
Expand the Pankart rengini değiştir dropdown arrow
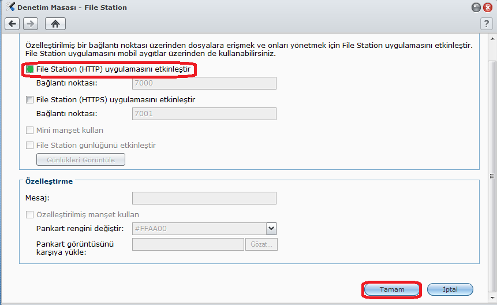[271, 228]
